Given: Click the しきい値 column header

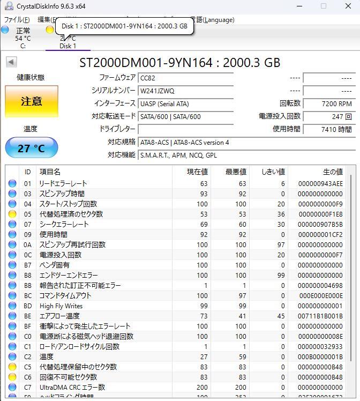Looking at the screenshot, I should pos(269,172).
